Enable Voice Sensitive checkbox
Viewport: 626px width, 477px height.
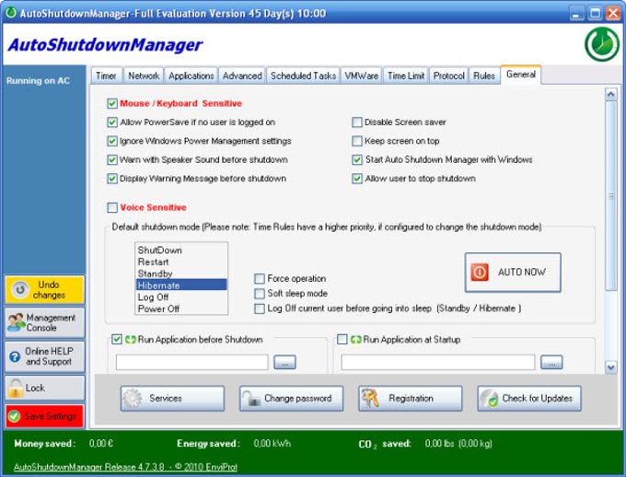point(112,208)
